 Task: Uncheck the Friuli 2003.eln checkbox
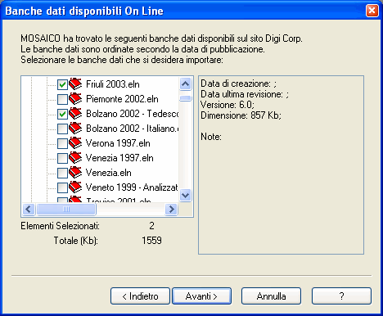62,84
